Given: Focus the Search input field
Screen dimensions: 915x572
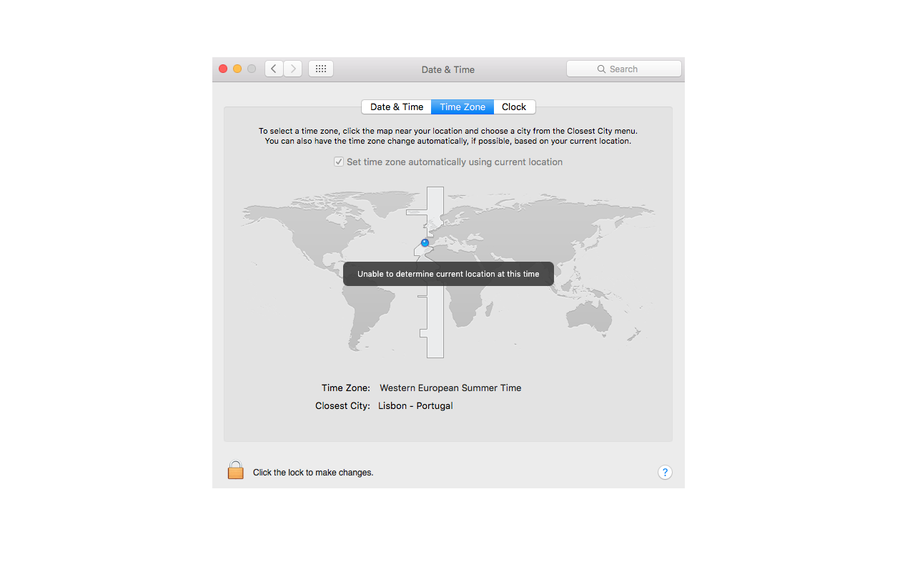Looking at the screenshot, I should [624, 69].
